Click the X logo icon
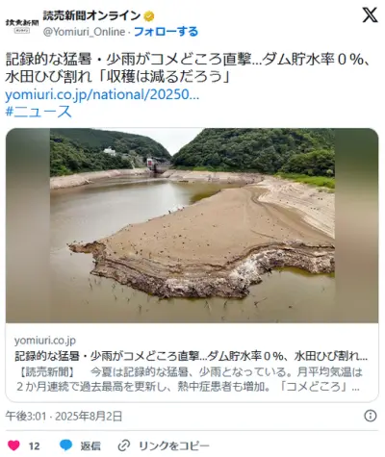Viewport: 385px width, 457px height. [370, 15]
